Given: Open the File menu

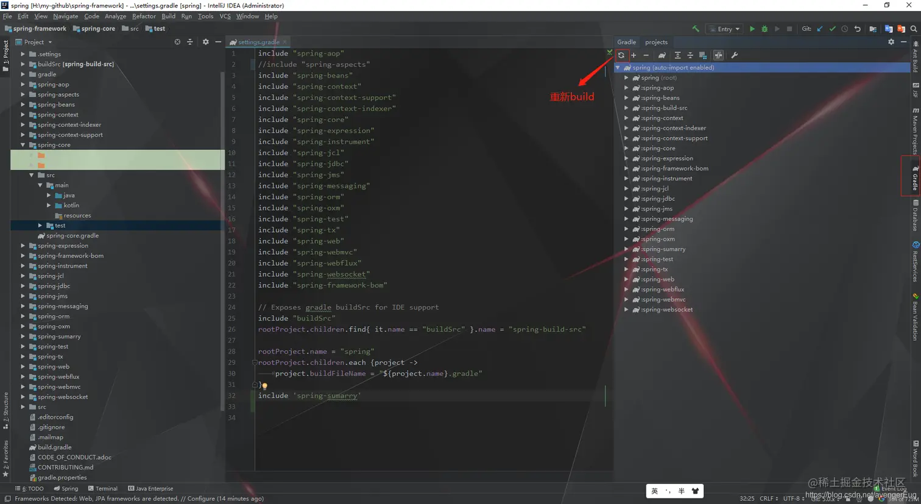Looking at the screenshot, I should 7,16.
